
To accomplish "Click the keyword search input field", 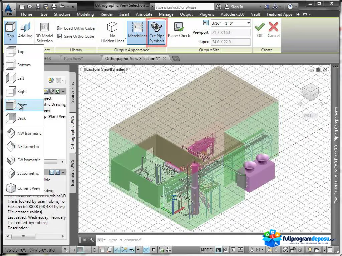I will (184, 7).
